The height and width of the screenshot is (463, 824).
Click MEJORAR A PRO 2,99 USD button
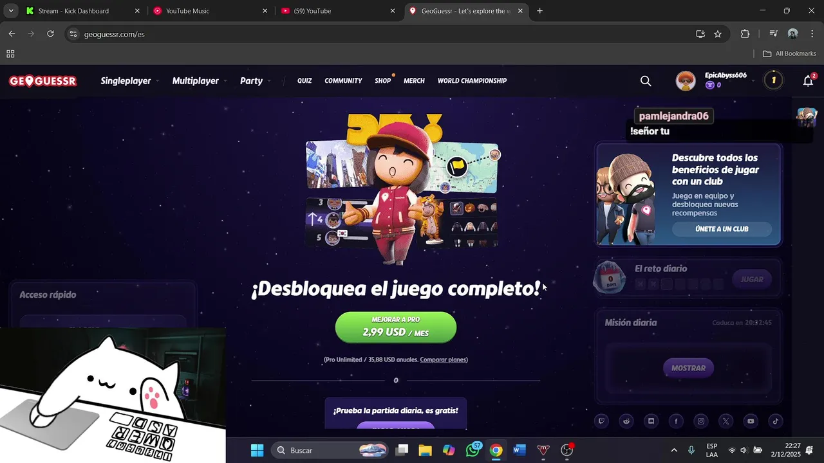[x=396, y=327]
